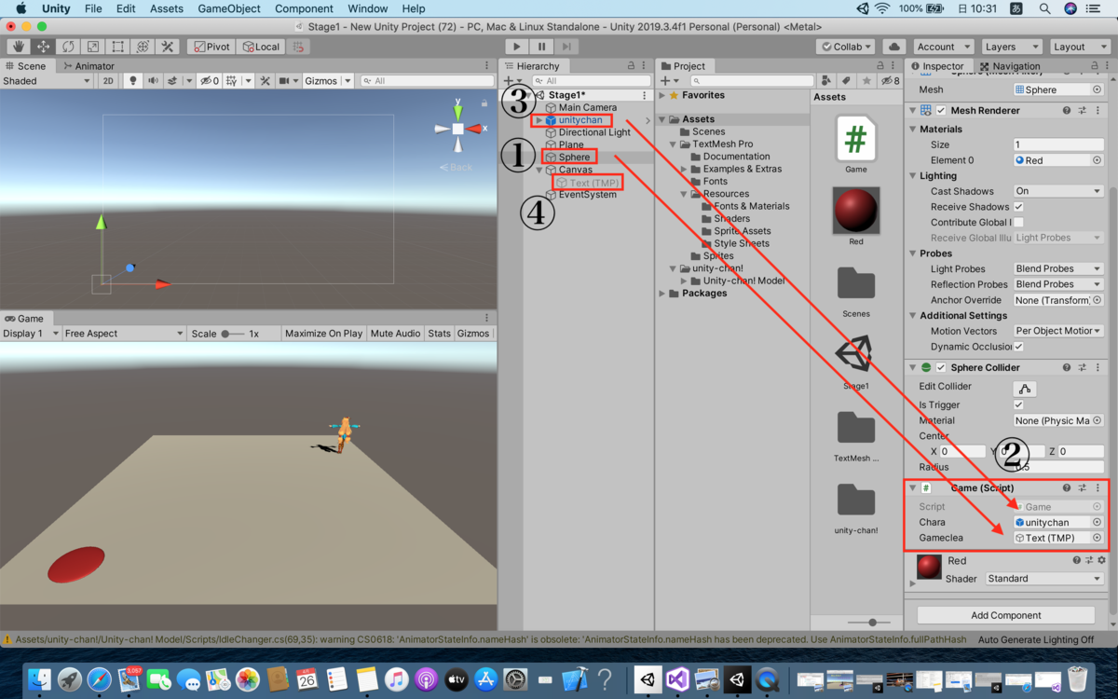
Task: Open Shader Standard dropdown
Action: coord(1044,579)
